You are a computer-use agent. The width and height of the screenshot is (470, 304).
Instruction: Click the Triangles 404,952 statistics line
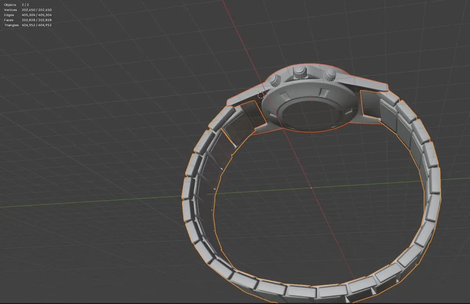coord(28,25)
